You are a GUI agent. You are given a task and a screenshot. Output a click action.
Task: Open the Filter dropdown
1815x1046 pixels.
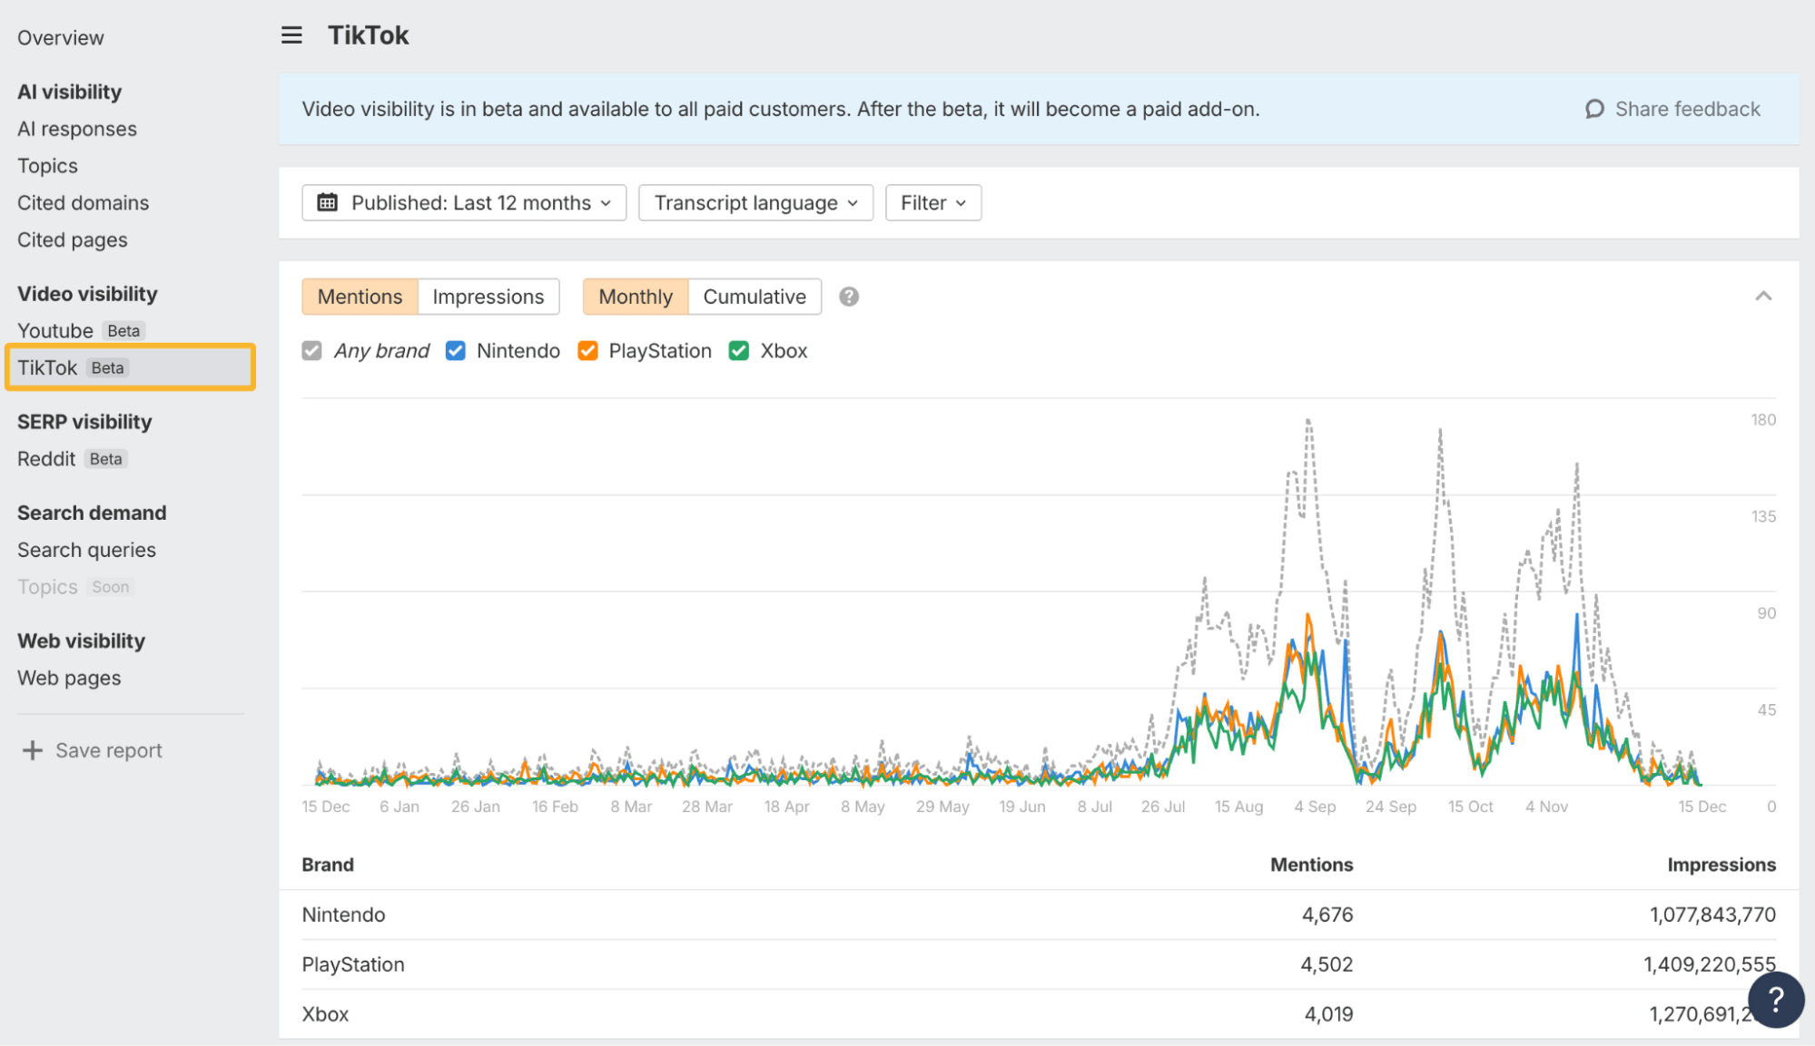pyautogui.click(x=932, y=202)
